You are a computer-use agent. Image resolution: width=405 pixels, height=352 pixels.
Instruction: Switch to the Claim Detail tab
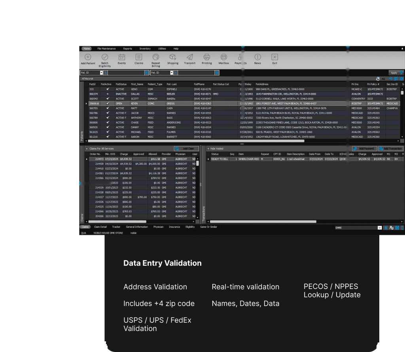[x=100, y=227]
